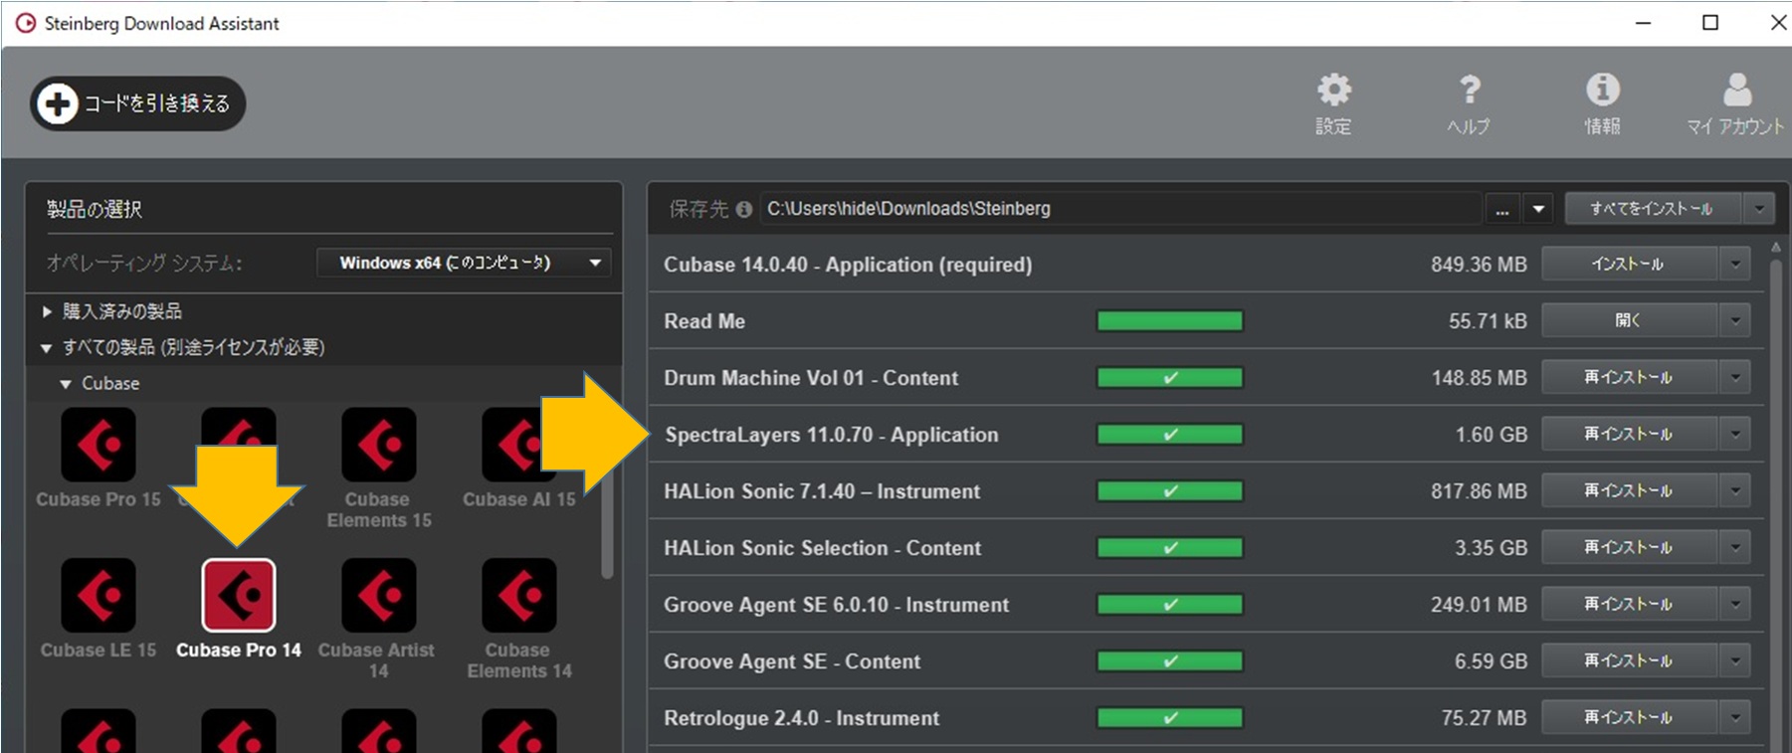
Task: Click the SpectraLayers 11.0.70 download progress bar
Action: click(1169, 435)
